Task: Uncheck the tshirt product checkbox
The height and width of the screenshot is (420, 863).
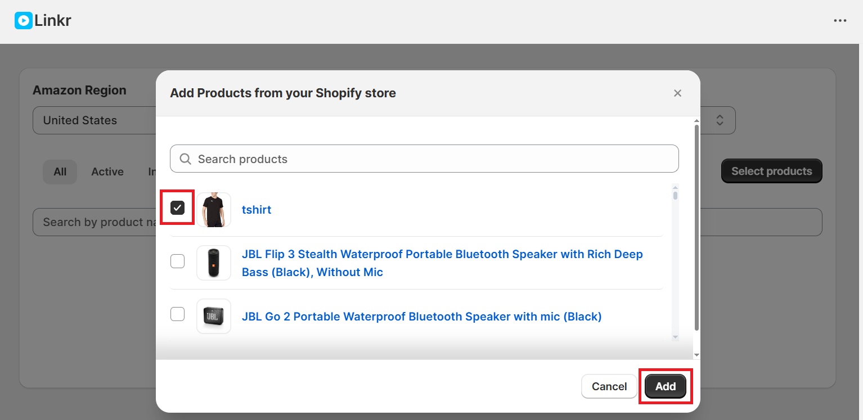Action: coord(177,208)
